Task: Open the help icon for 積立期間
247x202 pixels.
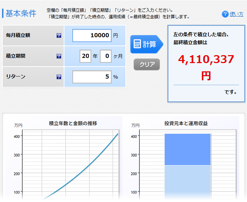Action: (x=59, y=56)
